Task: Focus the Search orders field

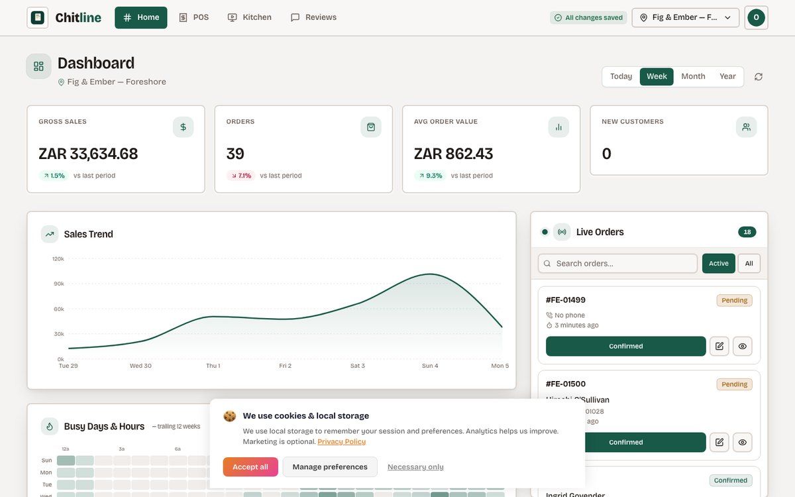Action: pos(617,264)
